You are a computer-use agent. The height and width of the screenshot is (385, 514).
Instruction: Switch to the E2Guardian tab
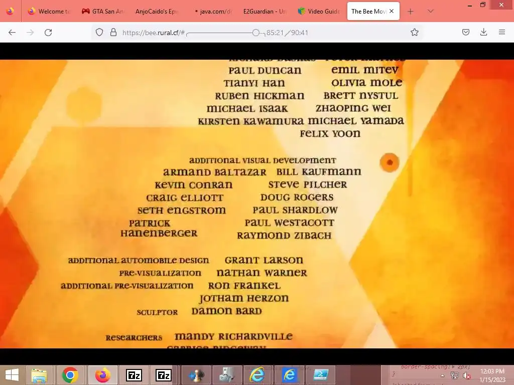264,12
